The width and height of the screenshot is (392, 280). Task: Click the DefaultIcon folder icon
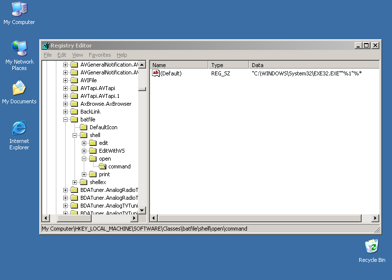(x=83, y=127)
